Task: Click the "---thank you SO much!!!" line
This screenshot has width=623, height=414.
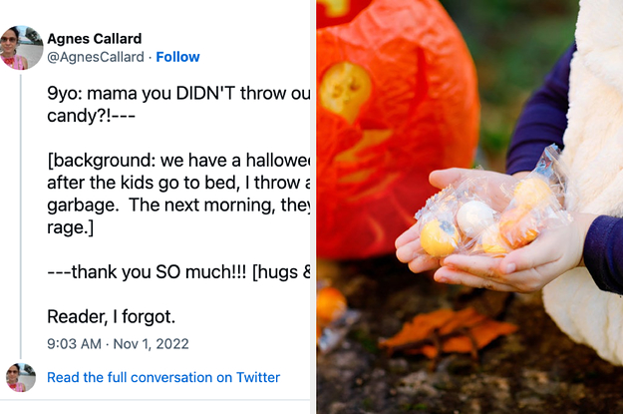Action: (179, 272)
